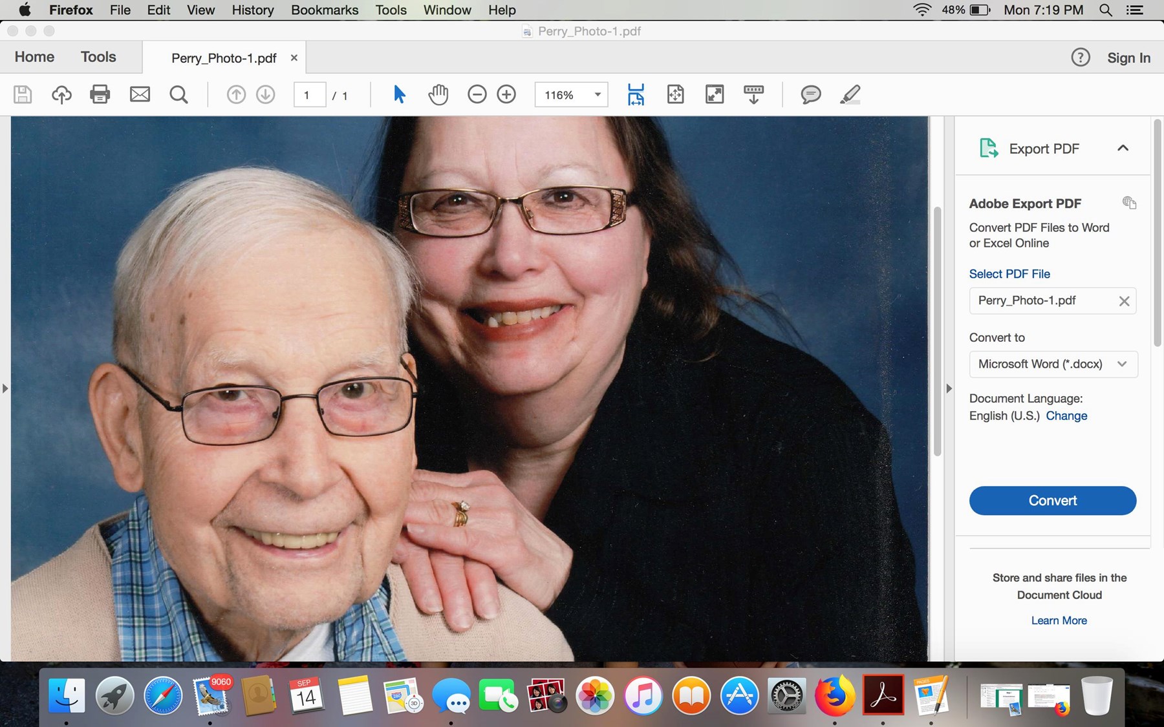Enable full screen view mode icon
This screenshot has height=727, width=1164.
tap(715, 94)
